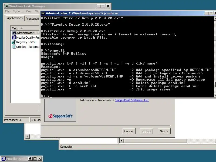Switch to the Applications tab

click(x=15, y=18)
